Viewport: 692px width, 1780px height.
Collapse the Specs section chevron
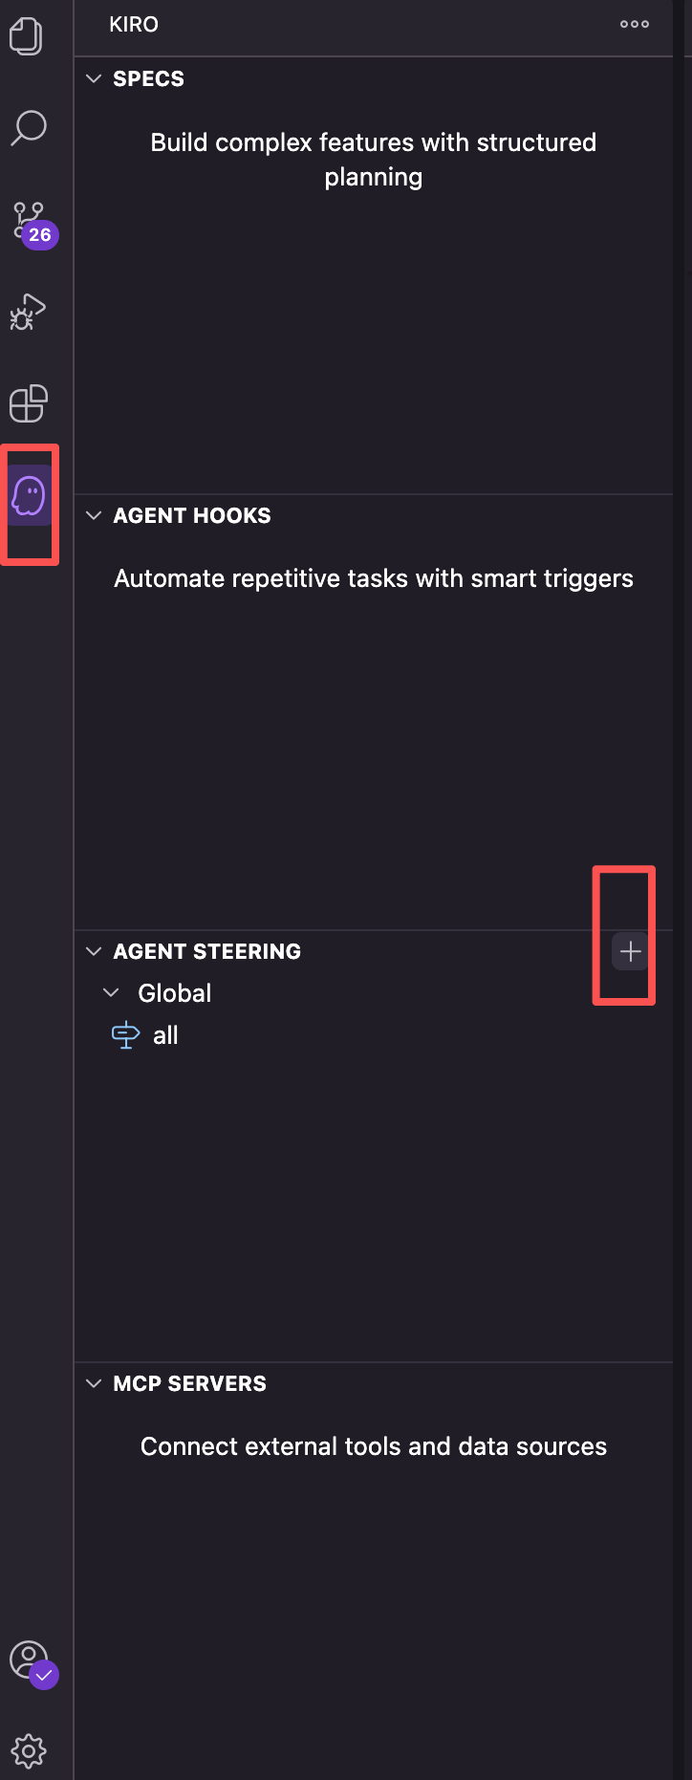(x=94, y=78)
